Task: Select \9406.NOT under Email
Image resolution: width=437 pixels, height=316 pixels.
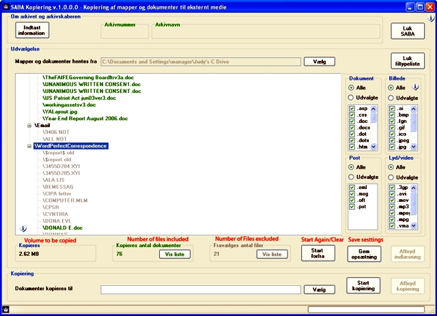Action: point(56,132)
